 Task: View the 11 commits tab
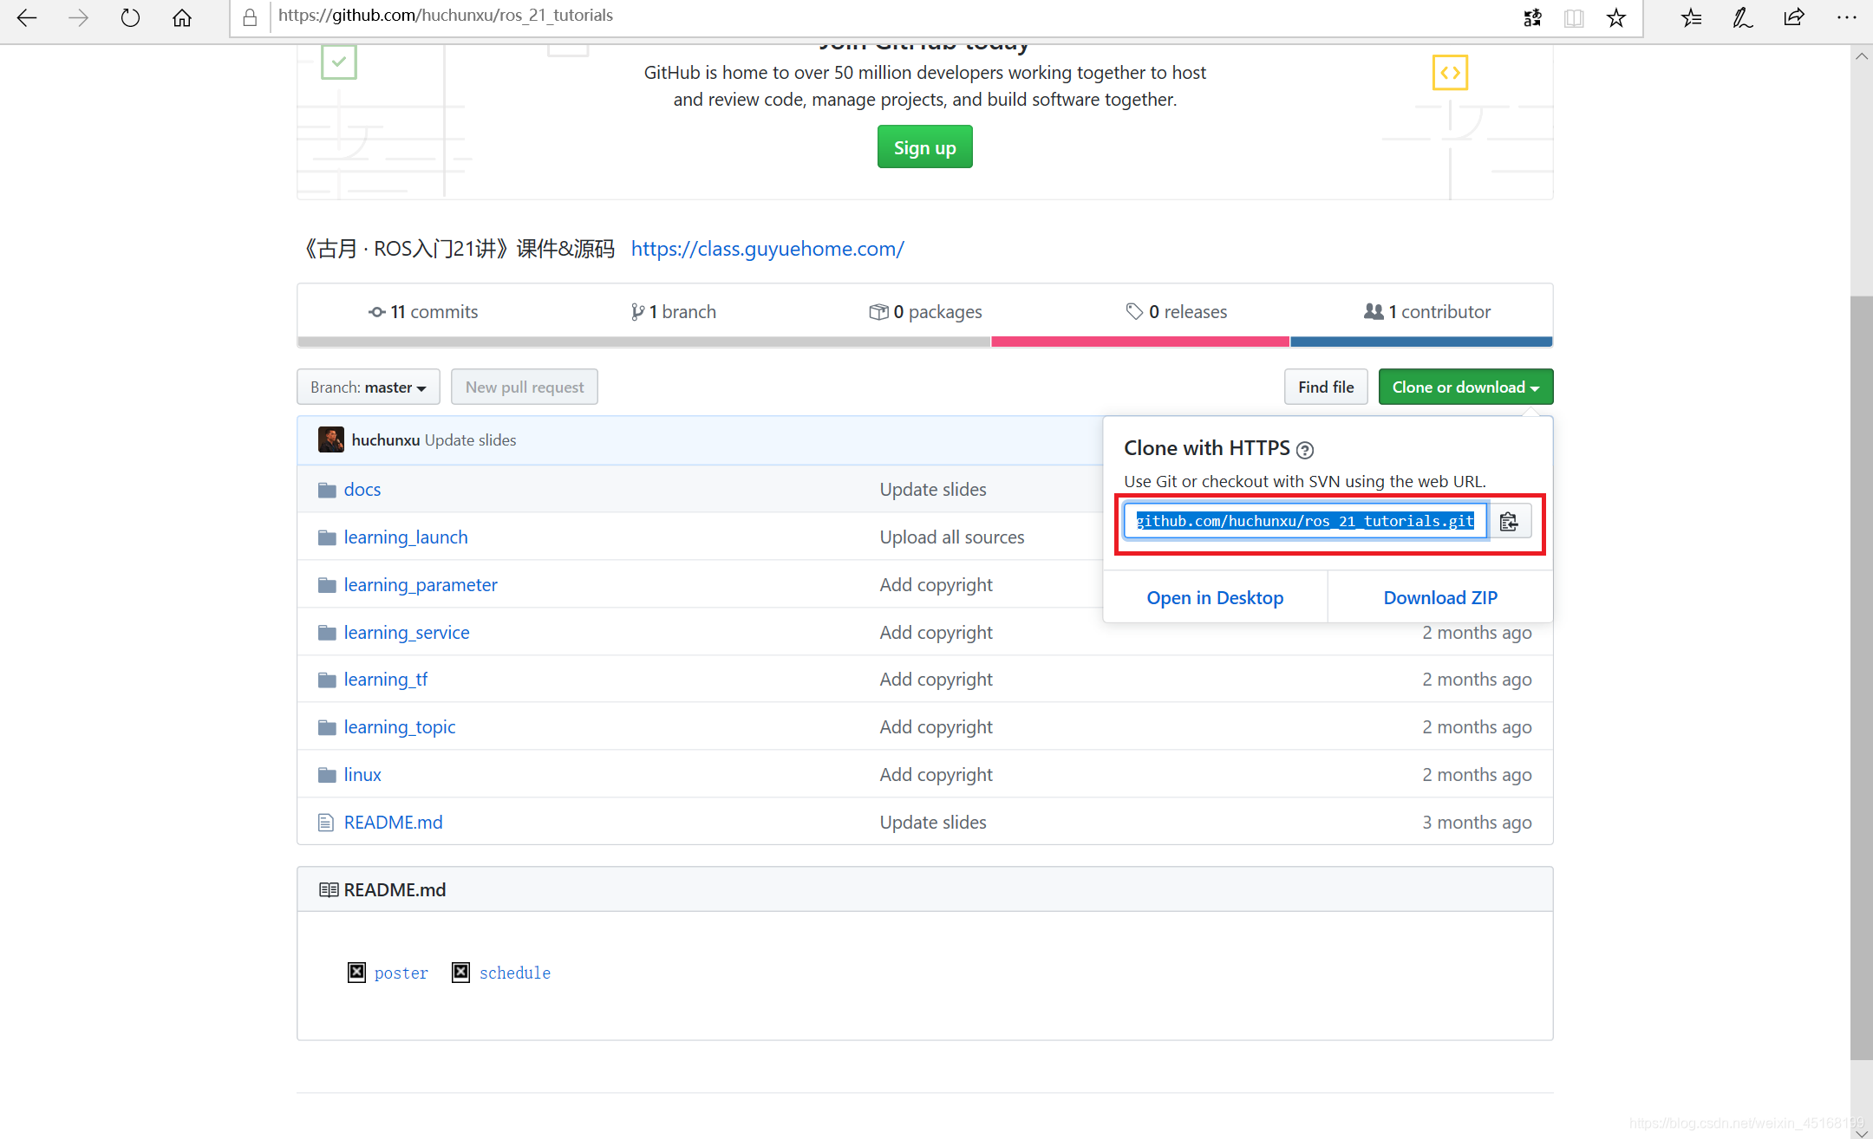coord(423,311)
